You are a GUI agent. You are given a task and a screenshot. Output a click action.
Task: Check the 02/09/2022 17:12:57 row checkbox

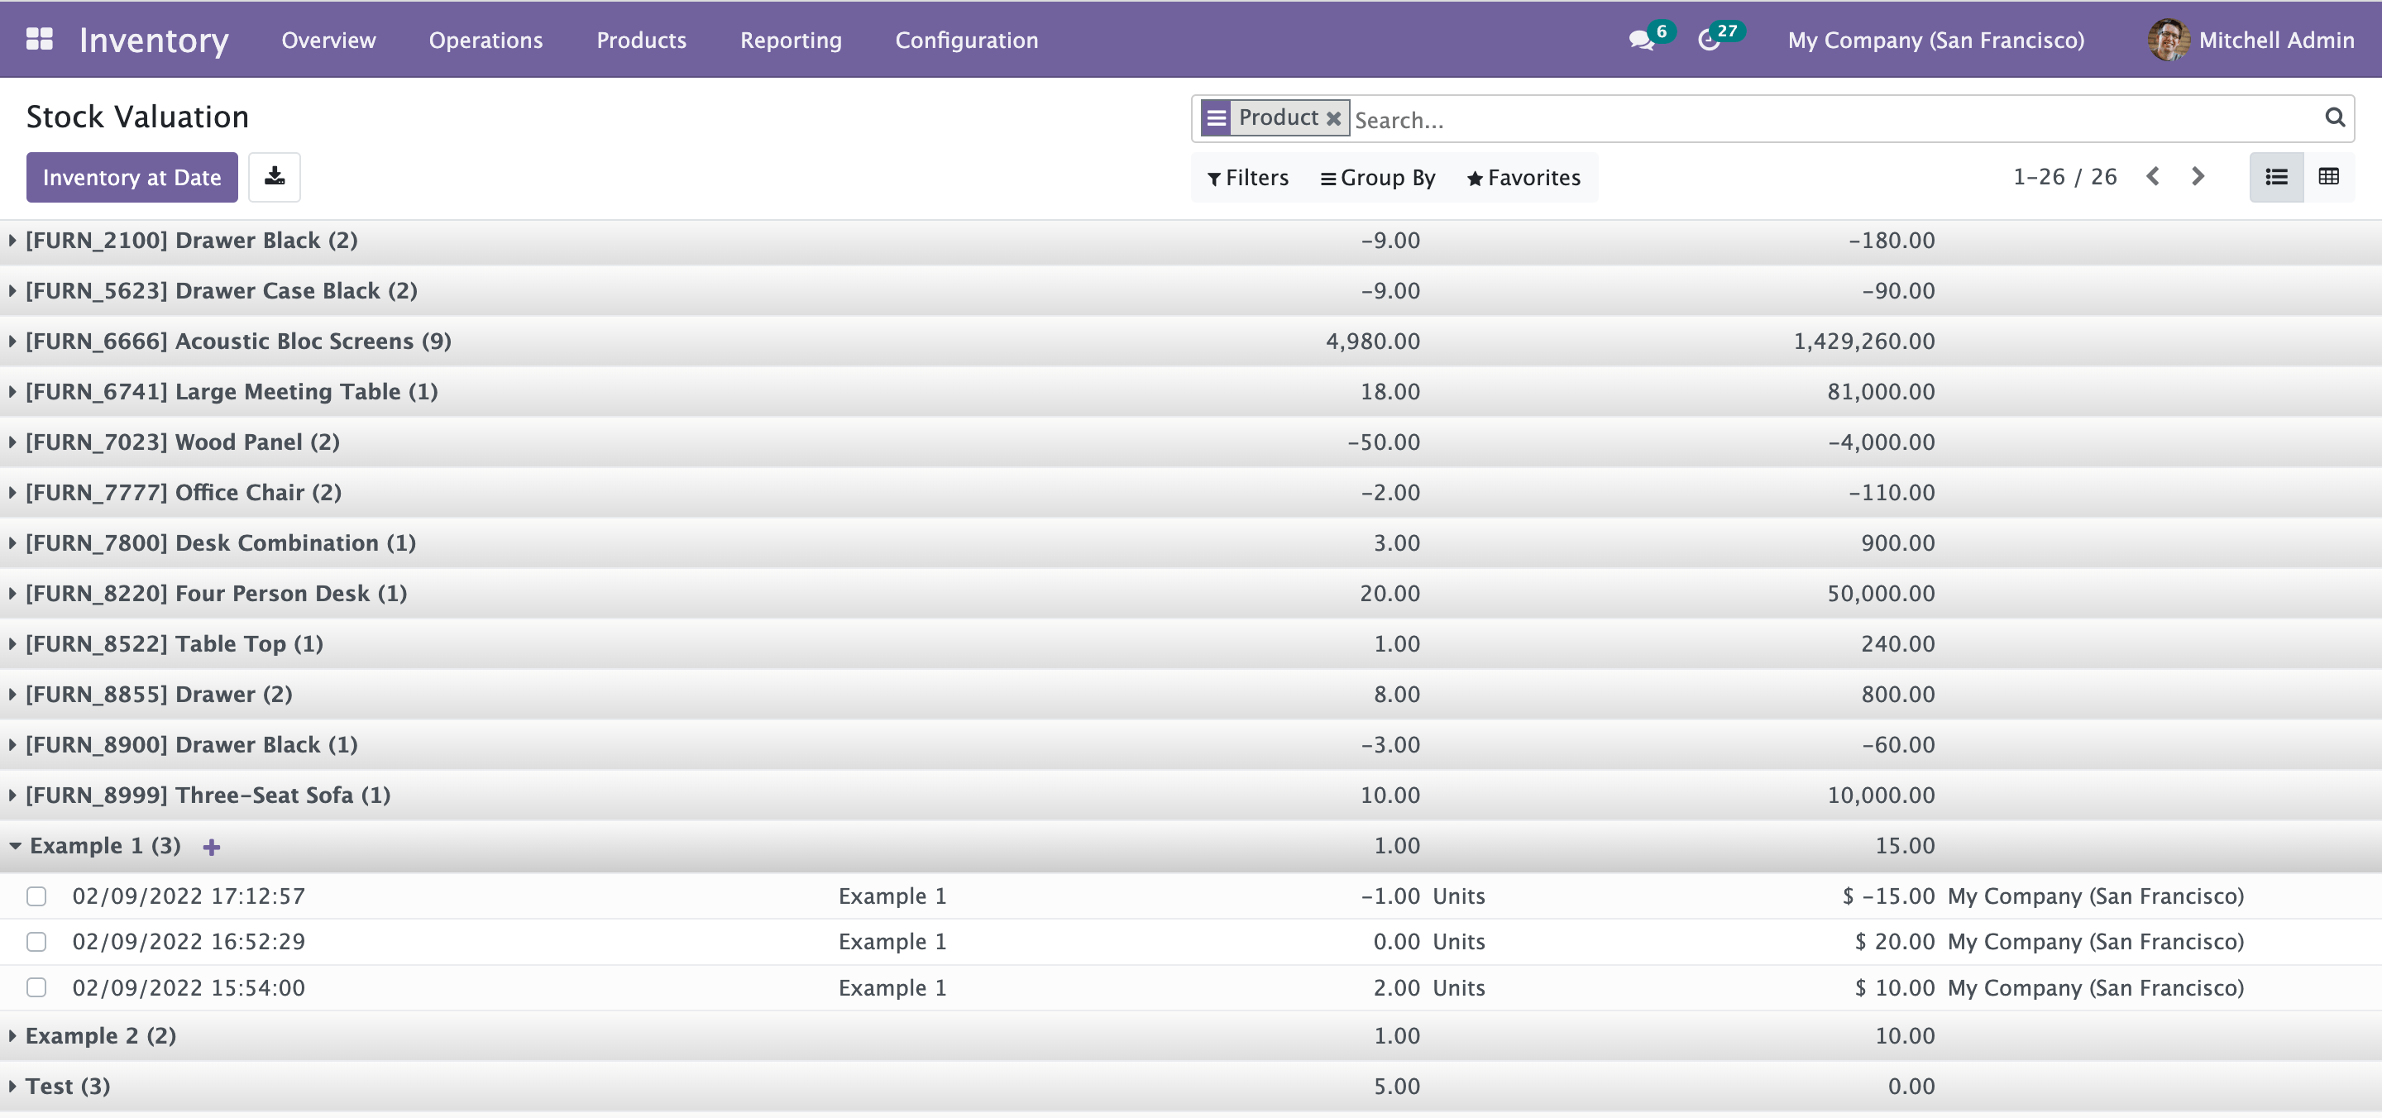coord(36,896)
